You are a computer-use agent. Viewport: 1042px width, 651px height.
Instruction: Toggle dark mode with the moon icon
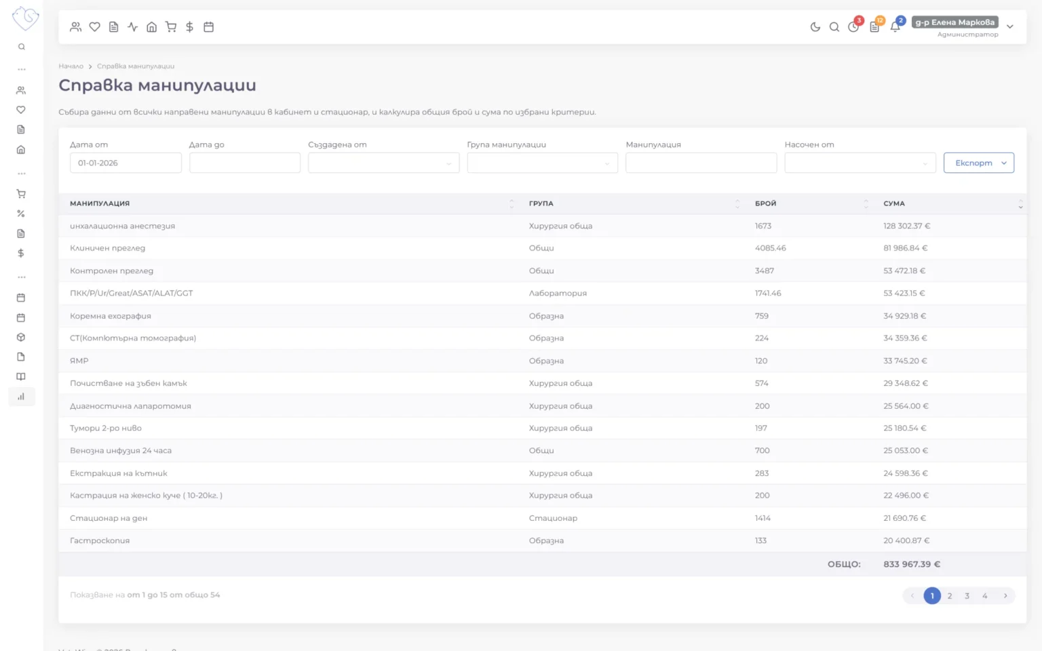click(815, 27)
